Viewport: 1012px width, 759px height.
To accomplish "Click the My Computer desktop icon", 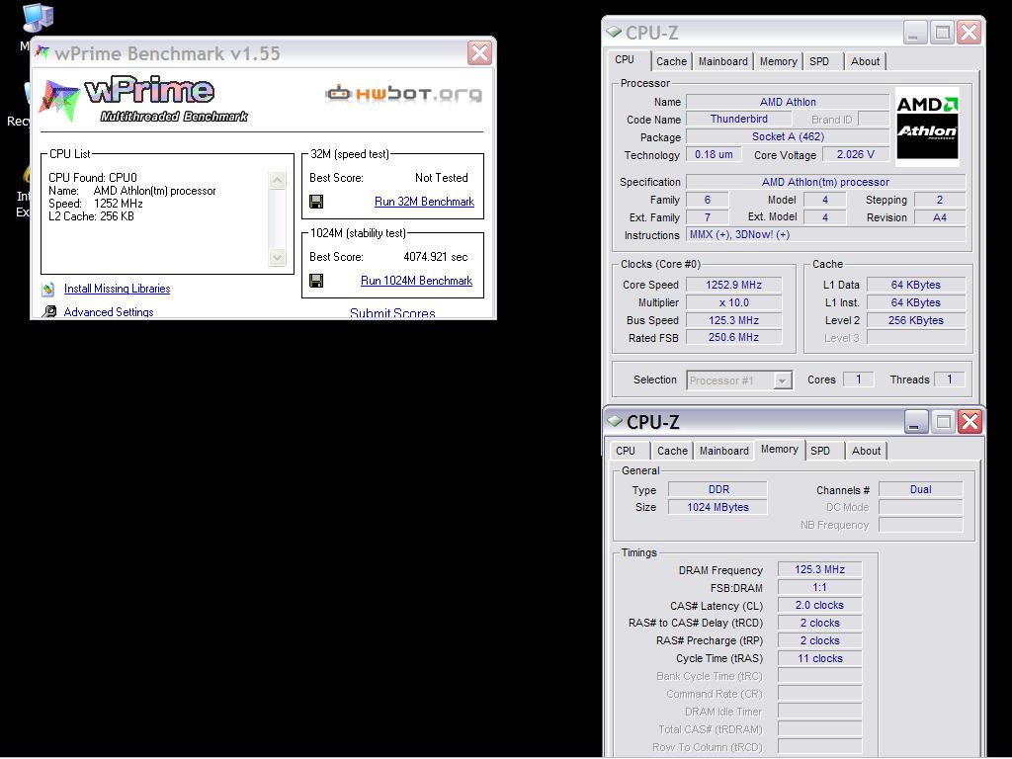I will pyautogui.click(x=38, y=18).
